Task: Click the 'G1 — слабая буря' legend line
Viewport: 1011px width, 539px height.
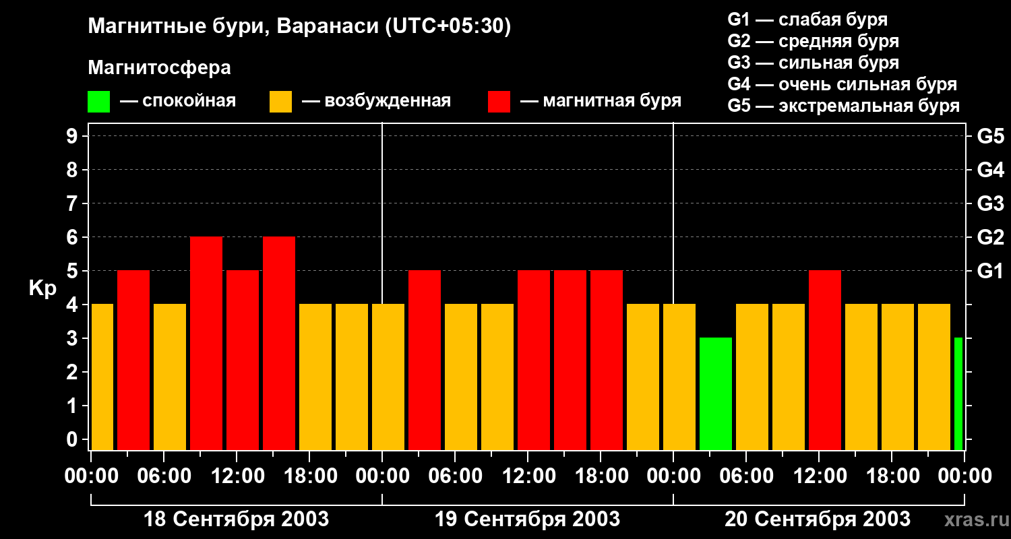Action: pyautogui.click(x=807, y=19)
